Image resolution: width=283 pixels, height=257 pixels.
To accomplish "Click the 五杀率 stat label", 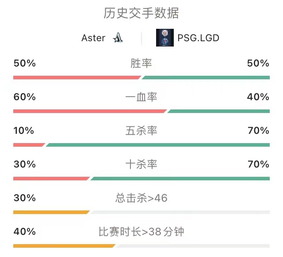I will (141, 131).
